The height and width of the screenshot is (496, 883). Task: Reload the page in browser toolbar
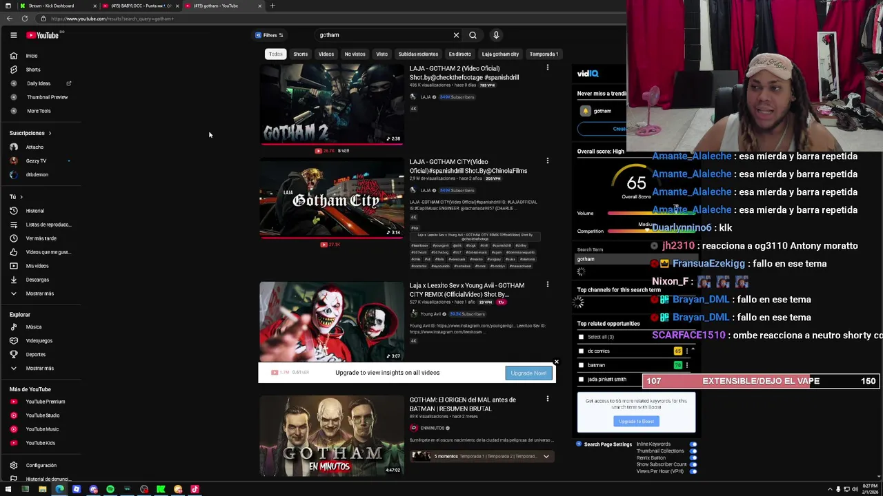point(25,19)
